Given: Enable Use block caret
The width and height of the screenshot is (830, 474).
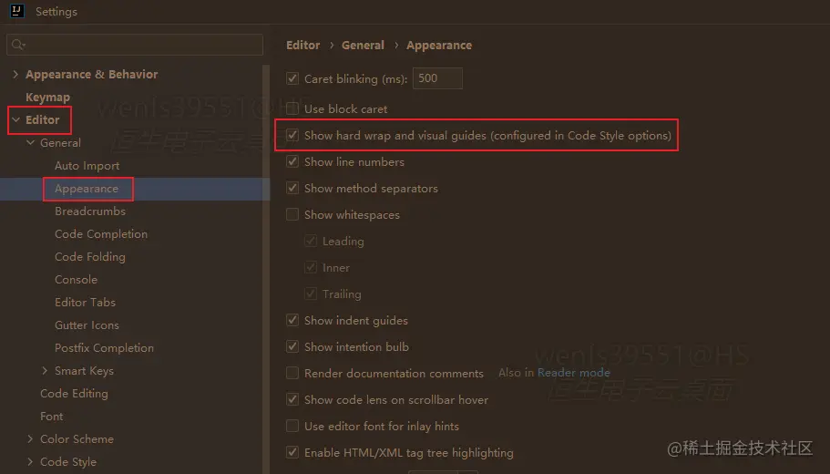Looking at the screenshot, I should tap(292, 108).
